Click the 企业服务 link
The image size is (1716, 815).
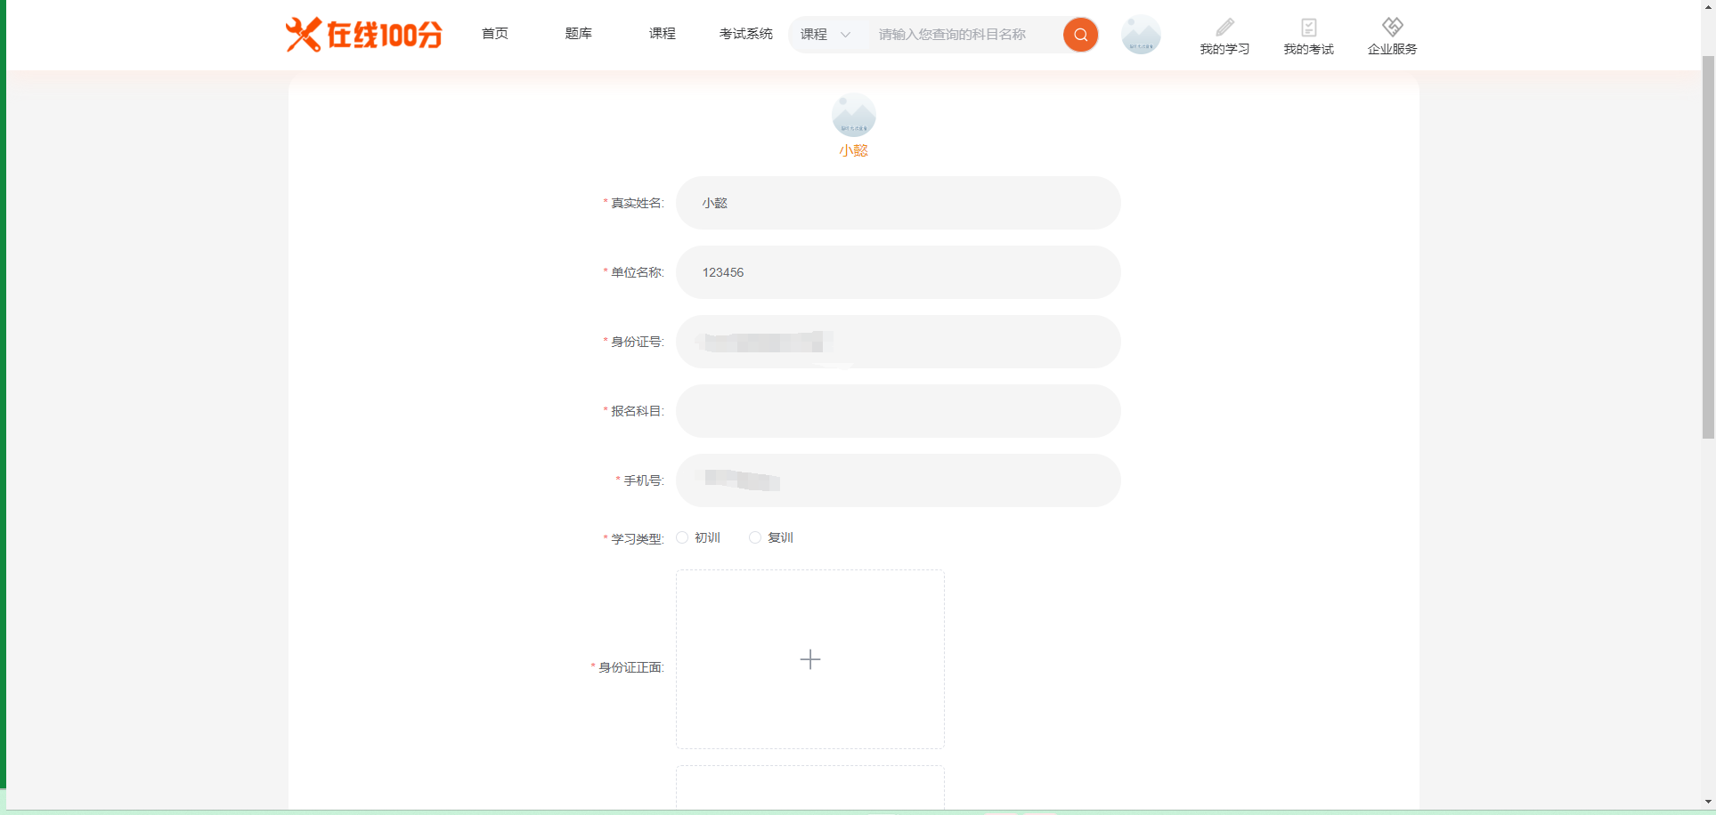coord(1392,49)
